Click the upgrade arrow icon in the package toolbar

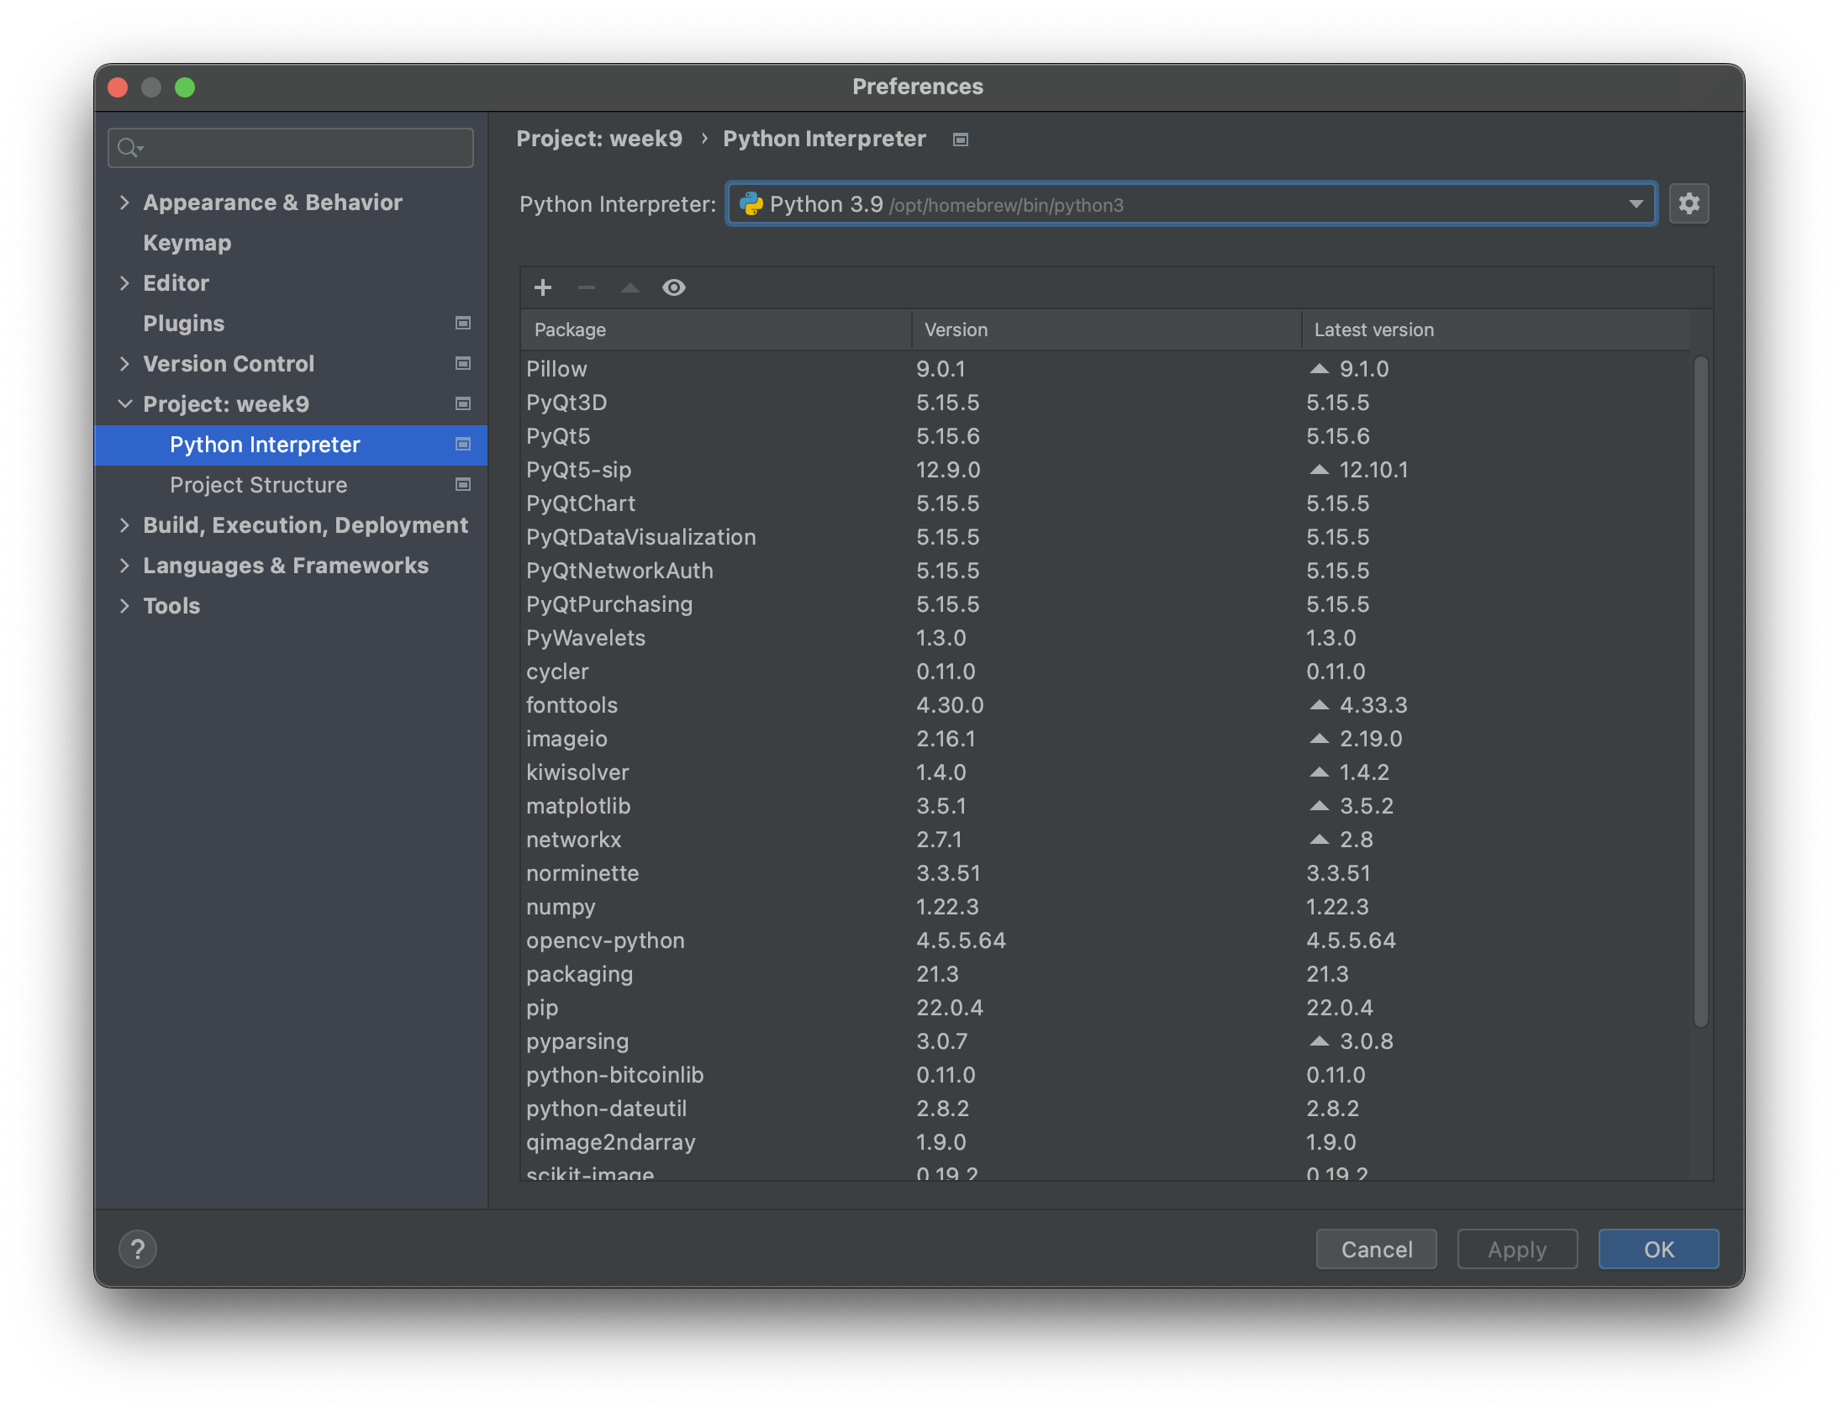[630, 287]
